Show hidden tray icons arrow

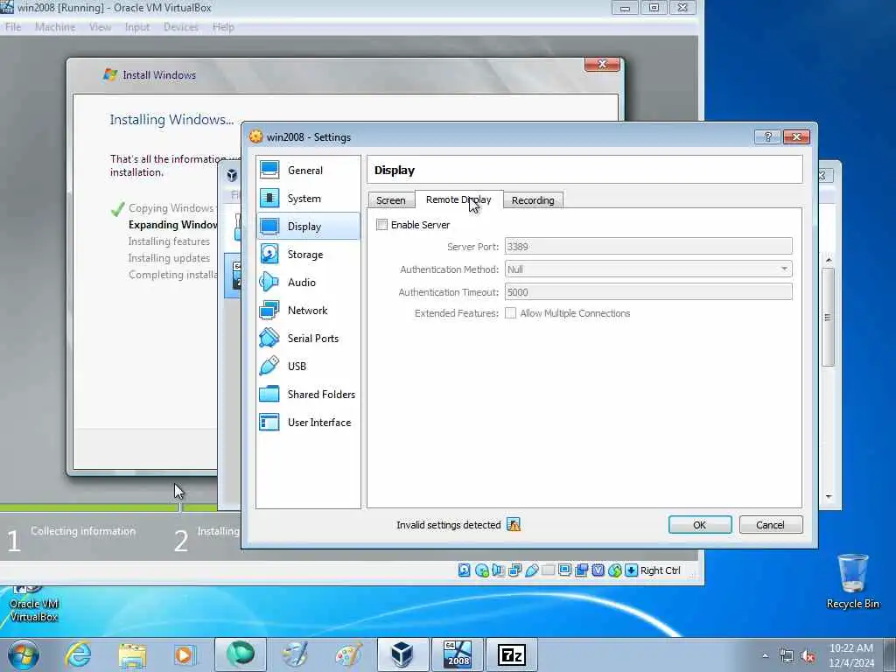(765, 655)
